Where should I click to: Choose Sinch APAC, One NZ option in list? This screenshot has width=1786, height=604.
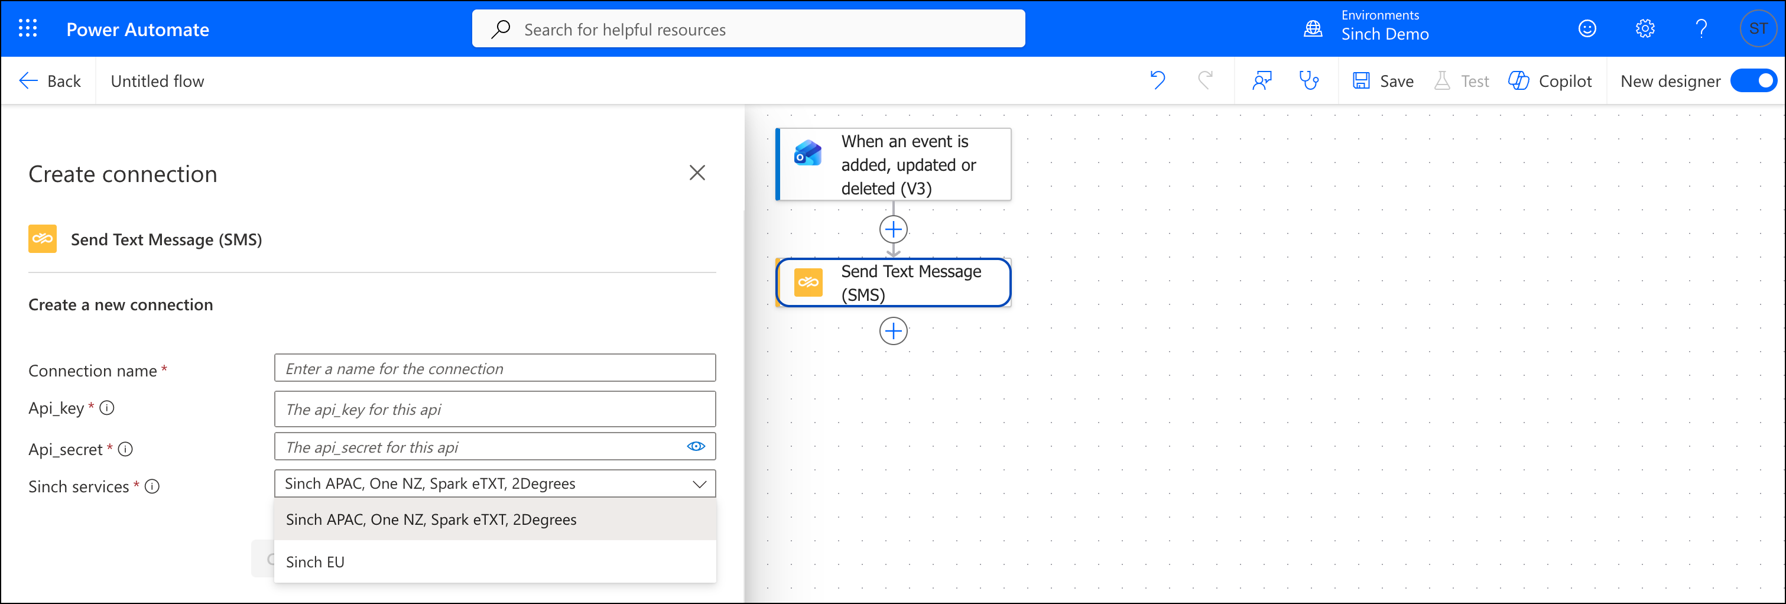(x=495, y=519)
